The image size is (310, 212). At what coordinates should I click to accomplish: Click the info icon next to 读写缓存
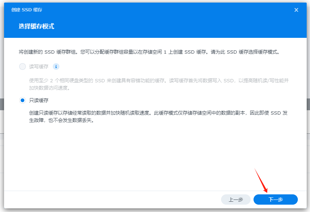(x=56, y=67)
